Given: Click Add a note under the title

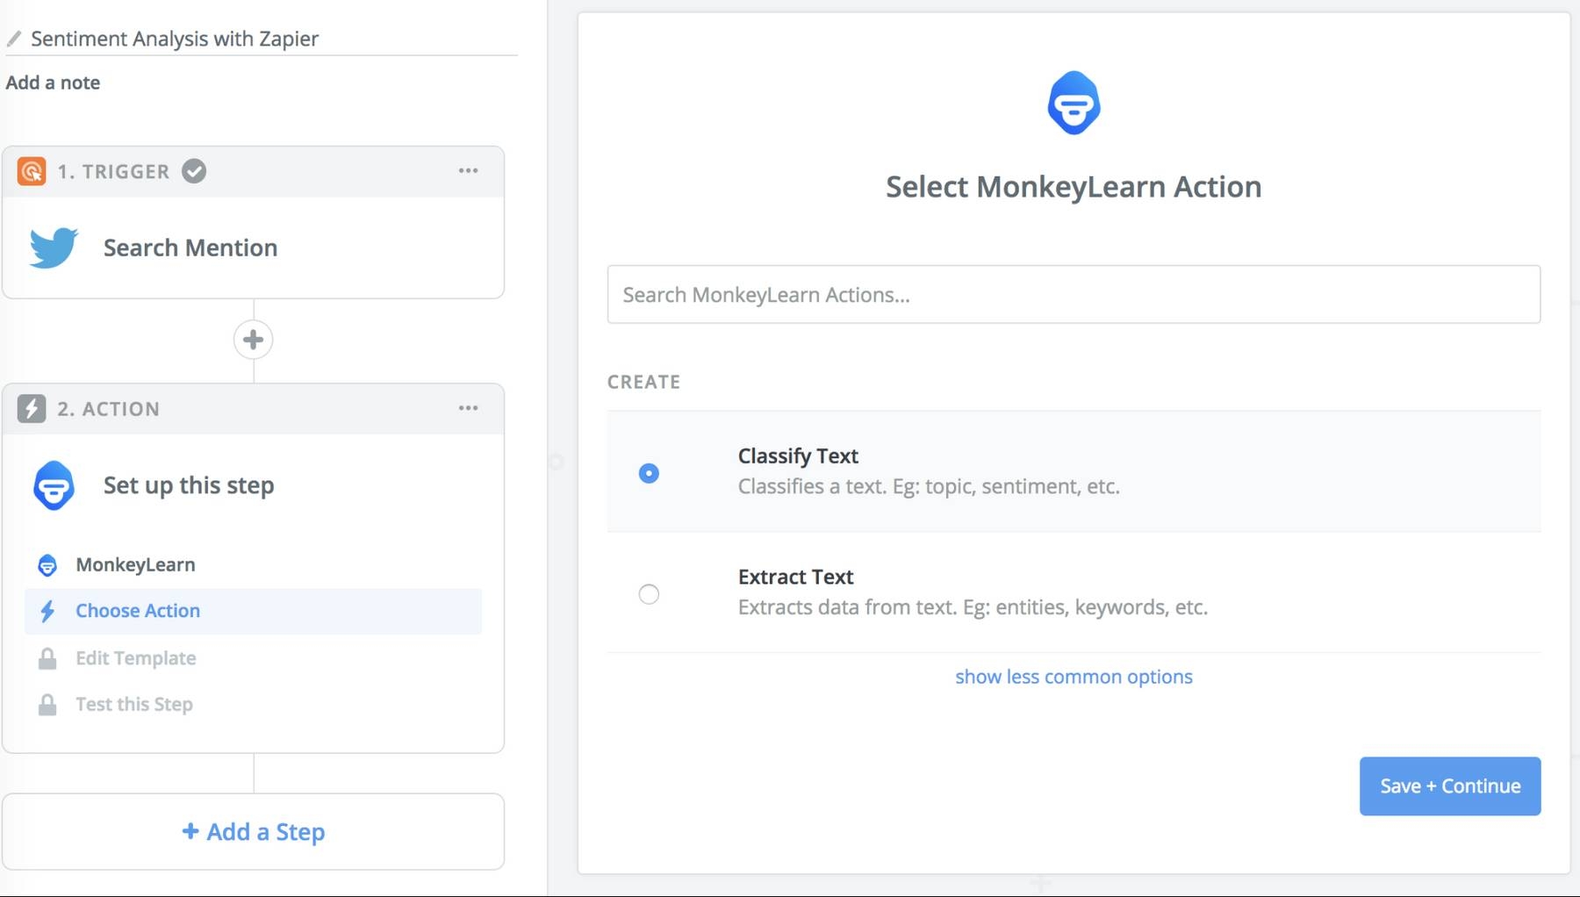Looking at the screenshot, I should pos(54,83).
